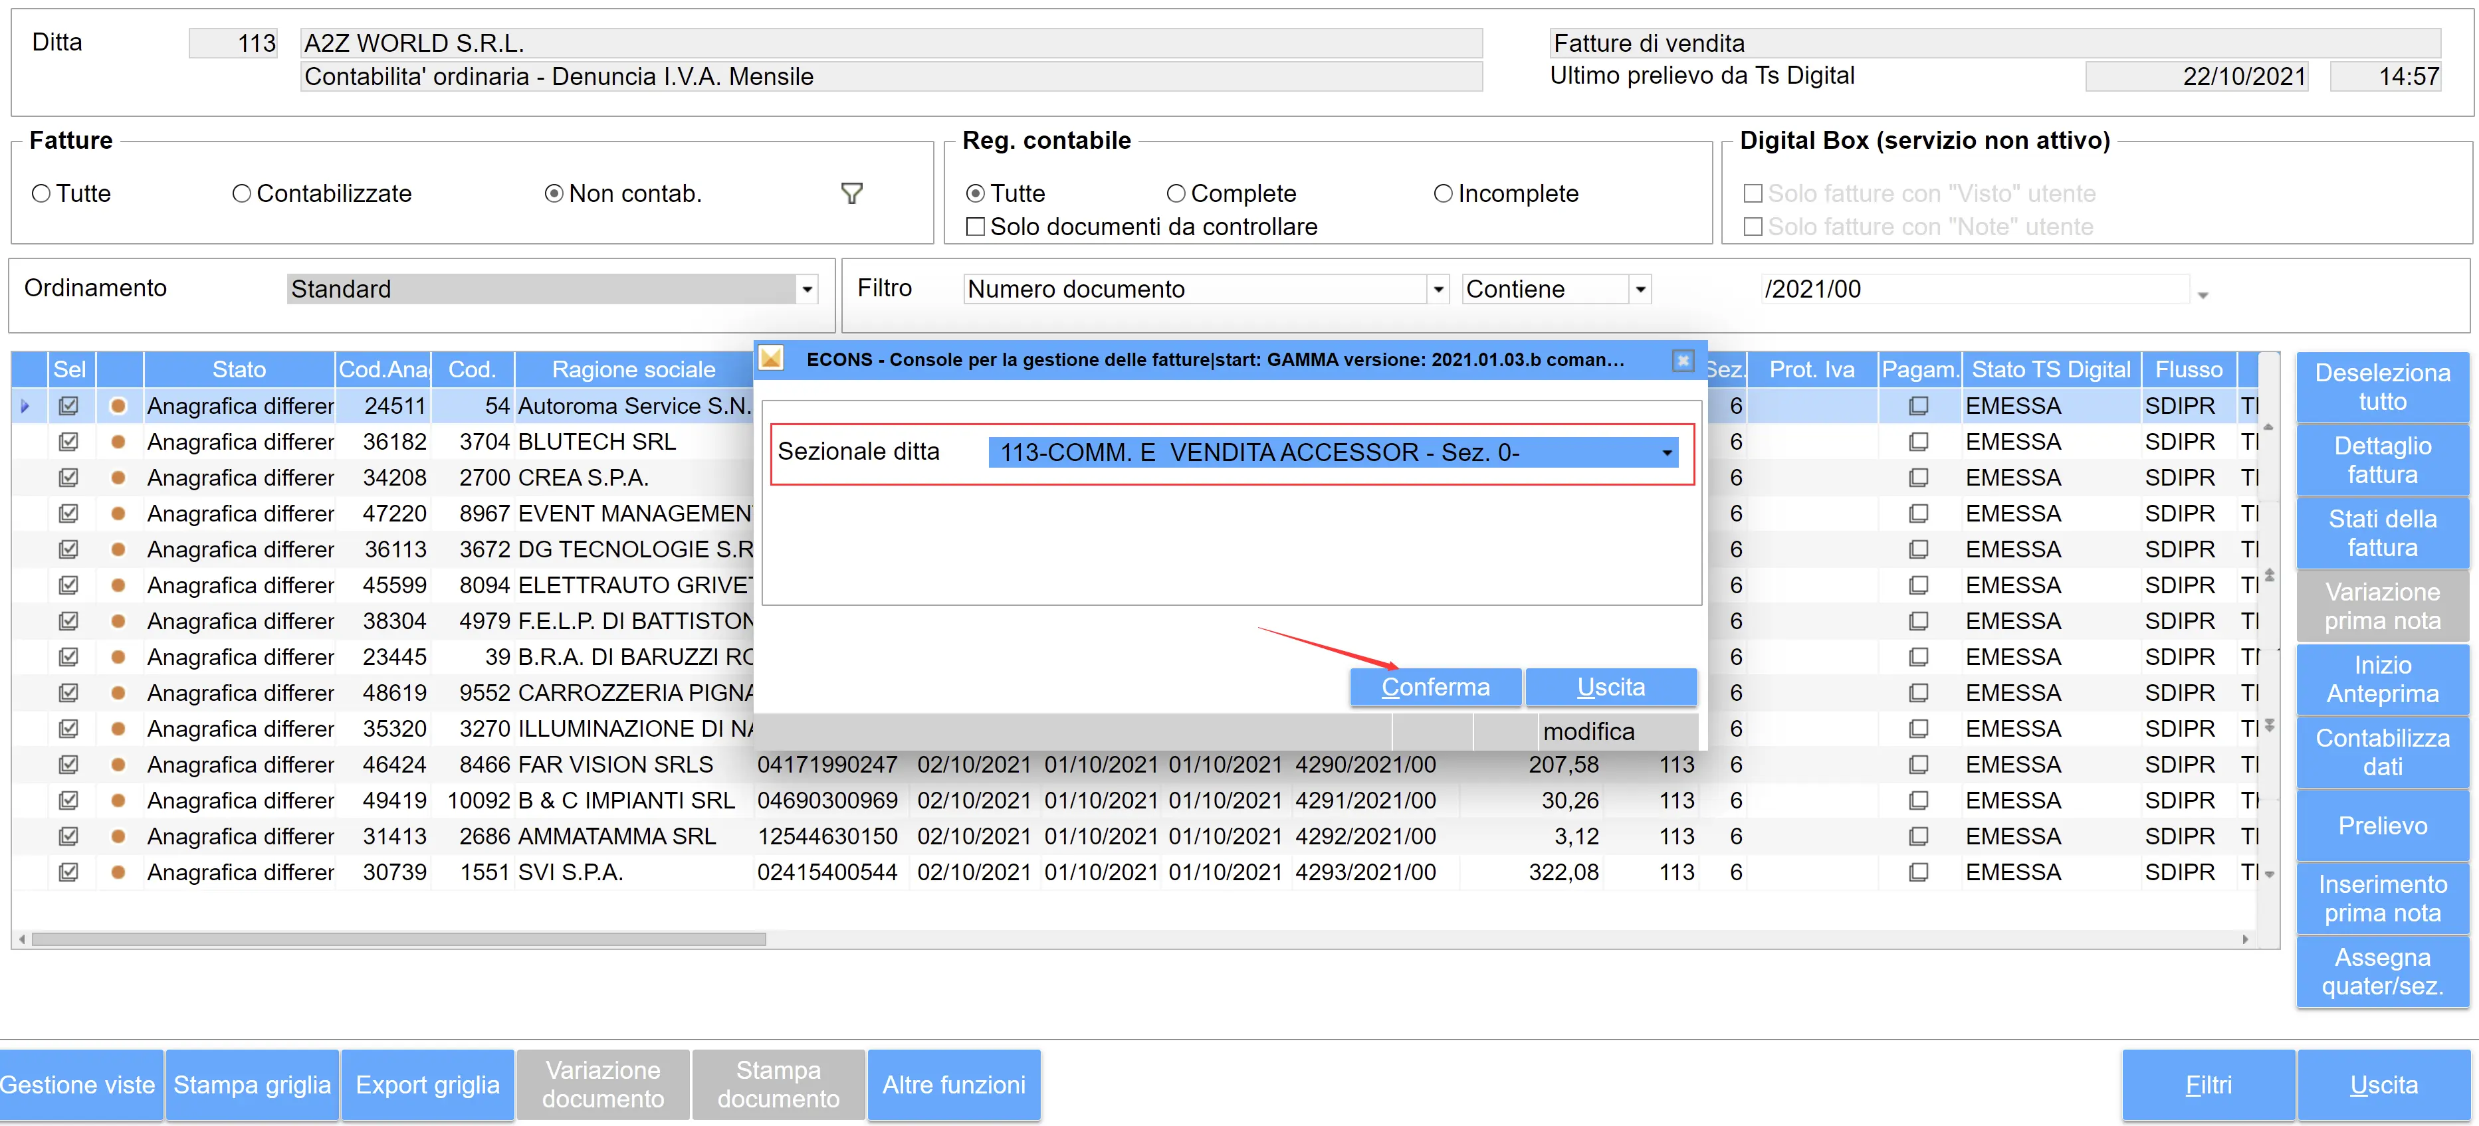
Task: Open the Contiene filter condition dropdown
Action: pos(1640,290)
